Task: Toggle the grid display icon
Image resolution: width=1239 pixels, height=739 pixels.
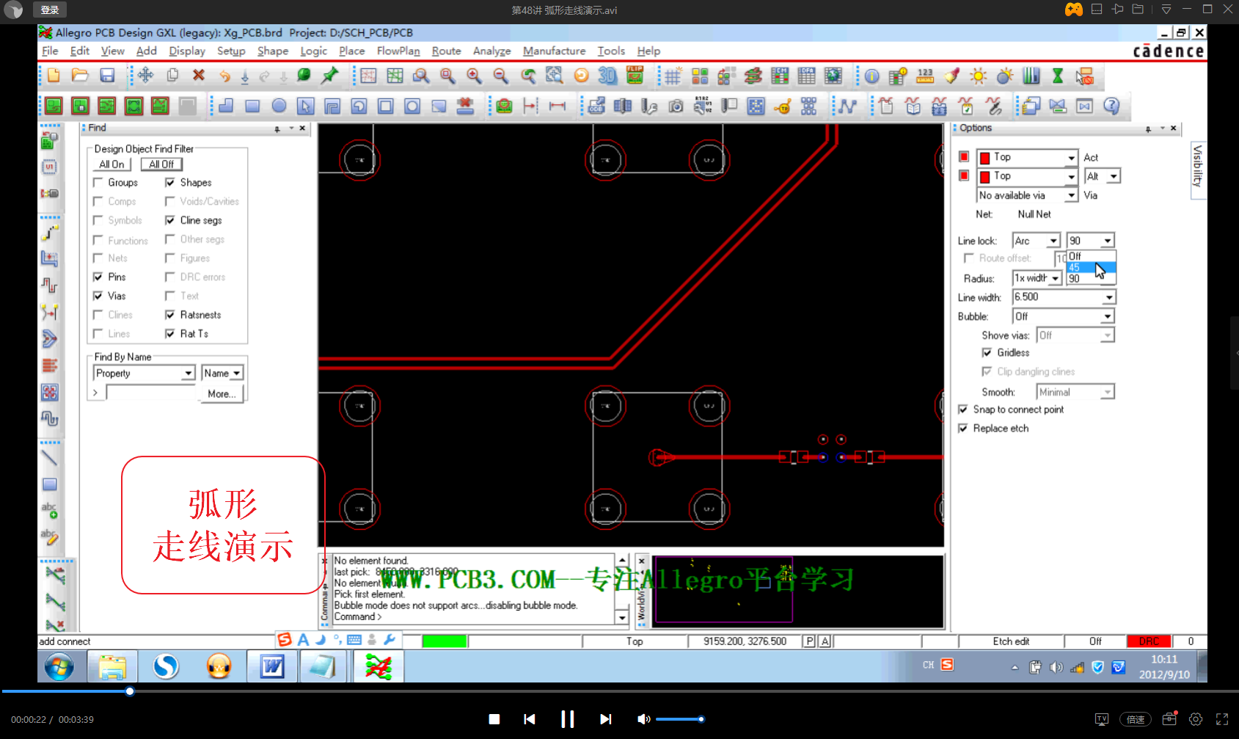Action: point(673,76)
